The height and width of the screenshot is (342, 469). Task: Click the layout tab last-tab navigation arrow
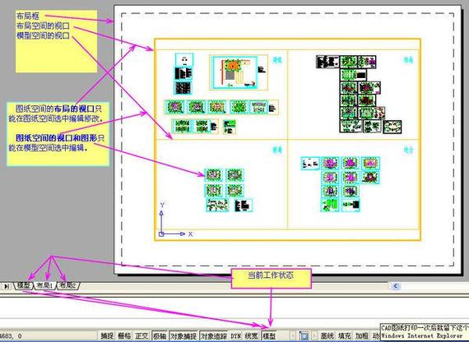(7, 286)
